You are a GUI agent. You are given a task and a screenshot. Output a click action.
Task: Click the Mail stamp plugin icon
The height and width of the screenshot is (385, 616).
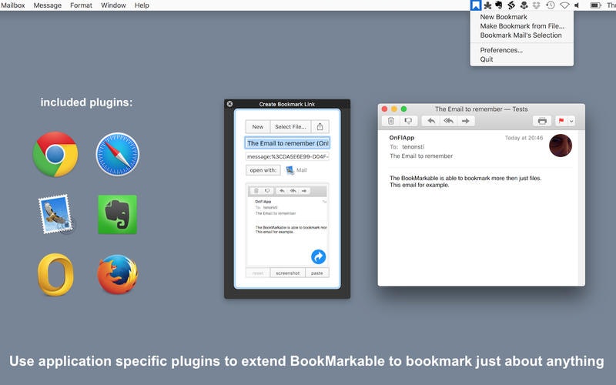pyautogui.click(x=56, y=215)
